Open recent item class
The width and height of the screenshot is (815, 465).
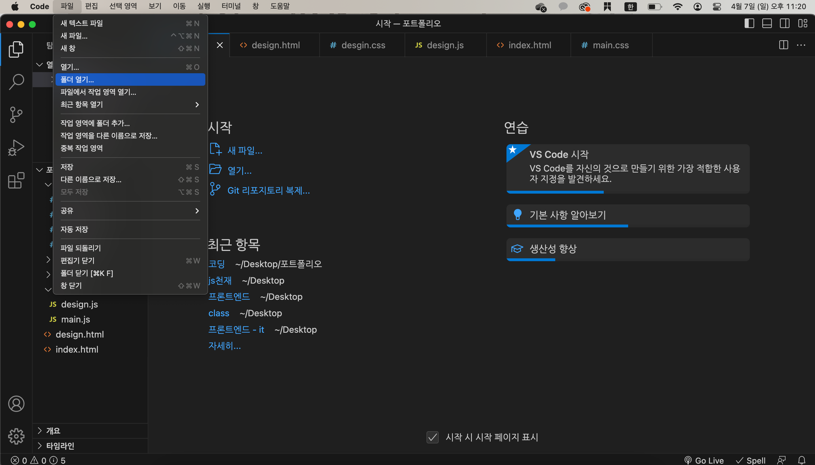(x=219, y=313)
